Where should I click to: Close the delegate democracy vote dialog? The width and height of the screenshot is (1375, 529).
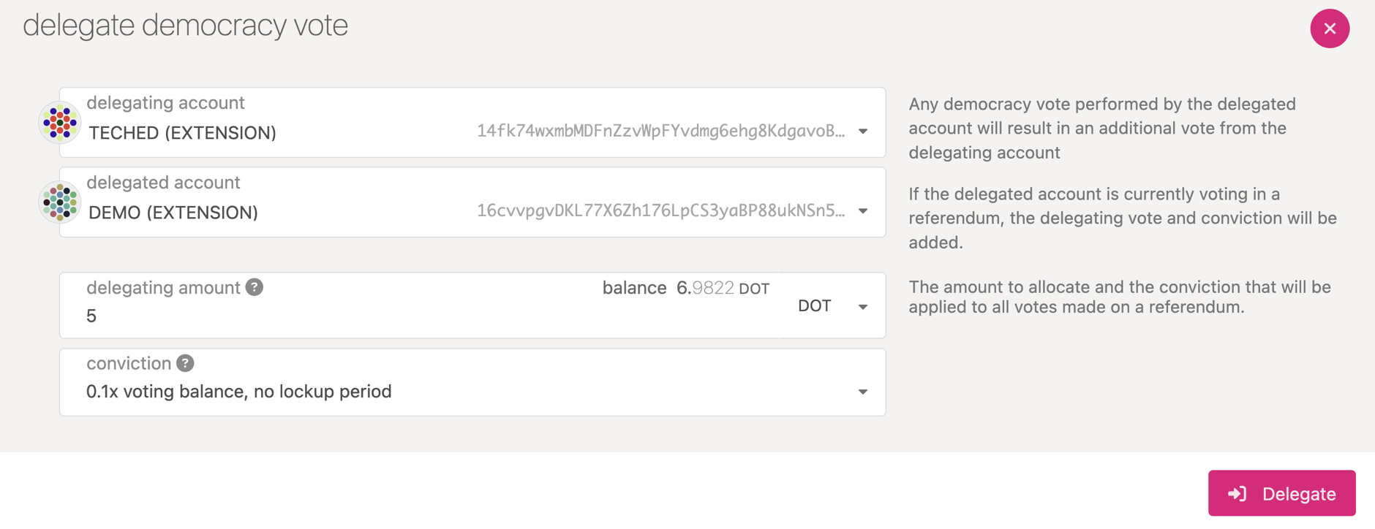(x=1330, y=28)
